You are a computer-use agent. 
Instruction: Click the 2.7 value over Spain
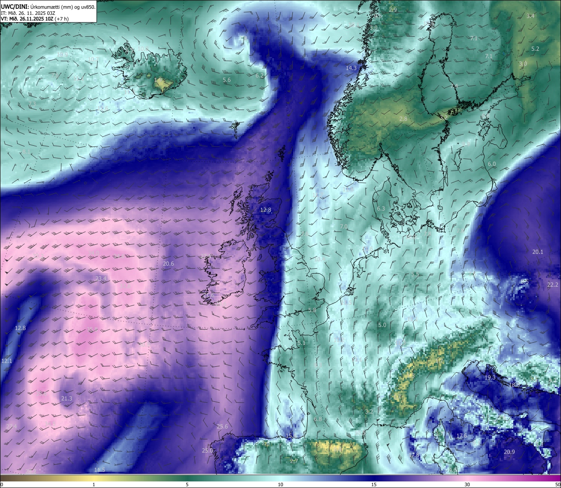(294, 461)
